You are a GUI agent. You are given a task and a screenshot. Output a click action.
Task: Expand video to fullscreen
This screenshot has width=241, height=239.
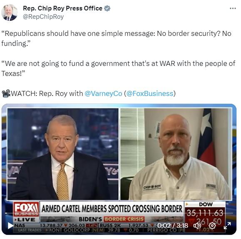(227, 226)
